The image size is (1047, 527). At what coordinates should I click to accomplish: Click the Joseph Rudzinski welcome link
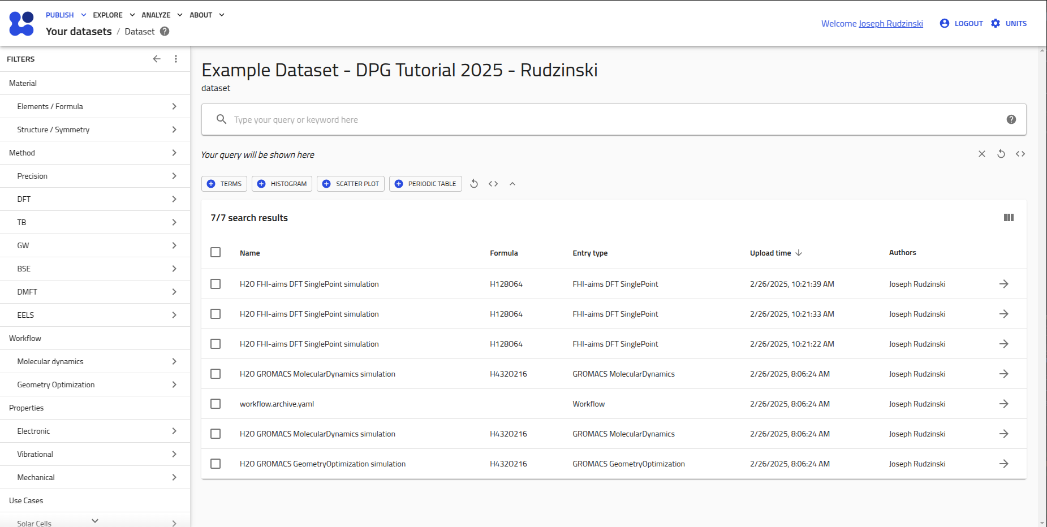[890, 24]
